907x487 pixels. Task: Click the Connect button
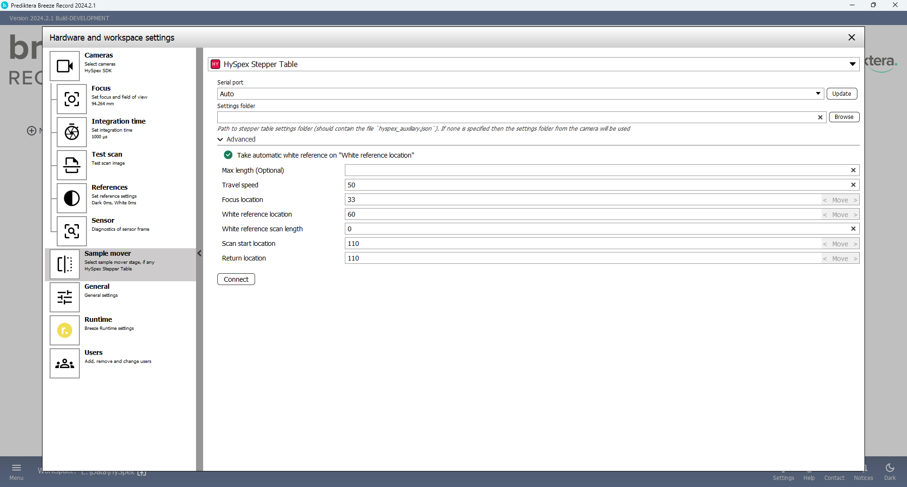click(x=236, y=279)
